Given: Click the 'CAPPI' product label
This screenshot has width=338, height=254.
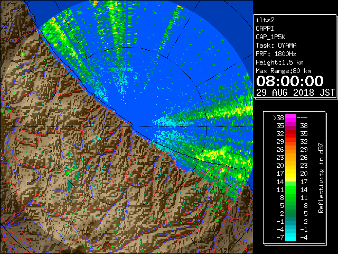Looking at the screenshot, I should coord(265,29).
